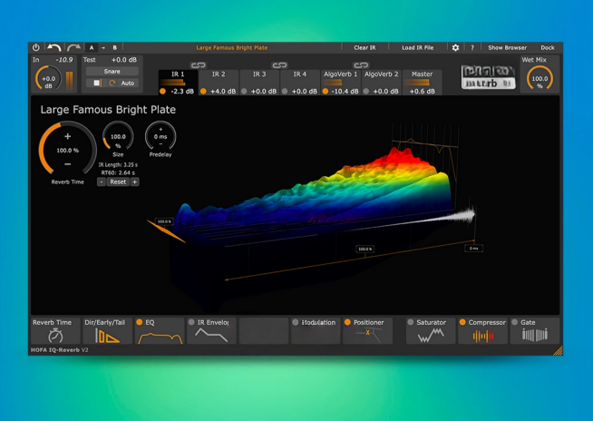The height and width of the screenshot is (421, 593).
Task: Enable AlgoVerb 2 enable dot
Action: (x=365, y=92)
